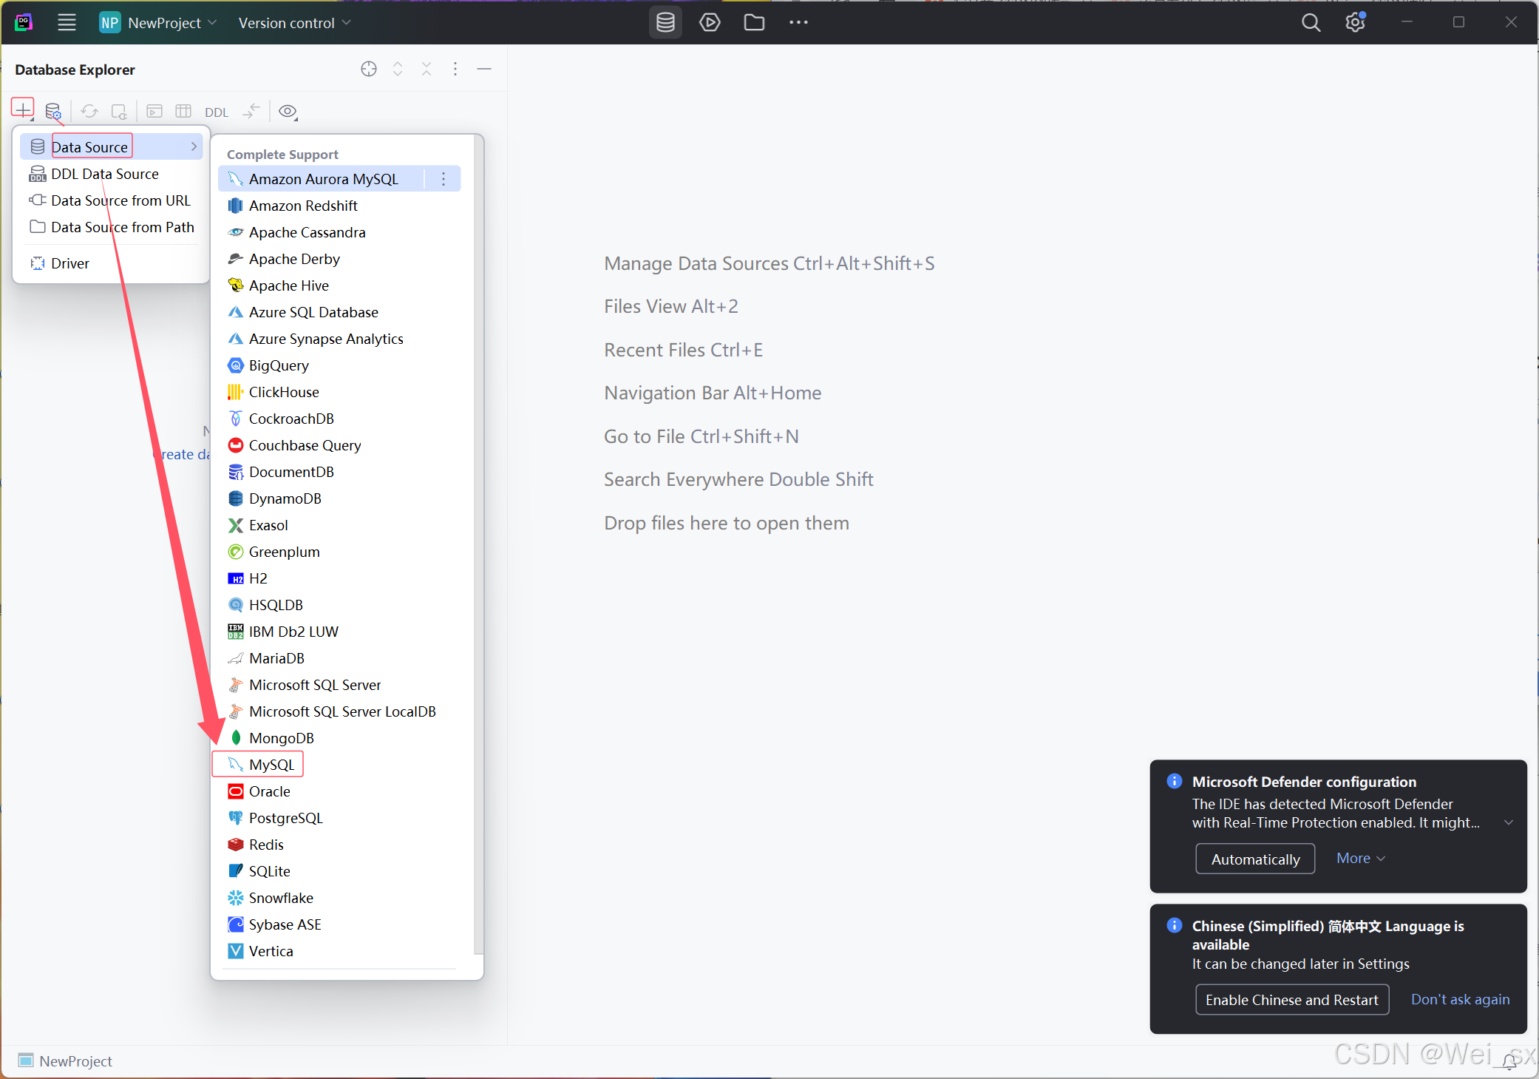Image resolution: width=1539 pixels, height=1079 pixels.
Task: Open the Services icon in title bar
Action: [x=710, y=22]
